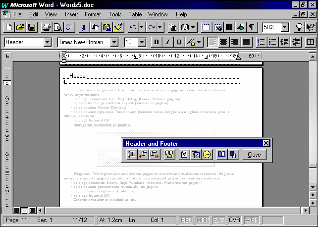Screen dimensions: 318x227
Task: Click the Show Previous header icon
Action: 143,155
